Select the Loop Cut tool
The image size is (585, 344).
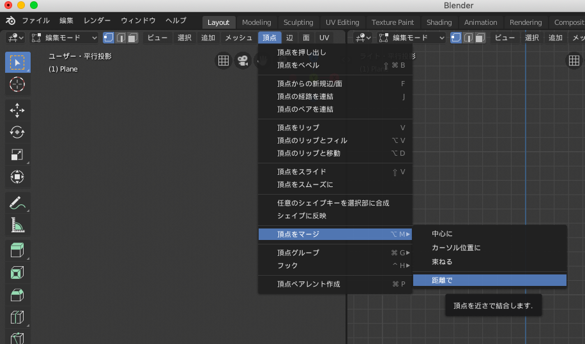pos(17,317)
